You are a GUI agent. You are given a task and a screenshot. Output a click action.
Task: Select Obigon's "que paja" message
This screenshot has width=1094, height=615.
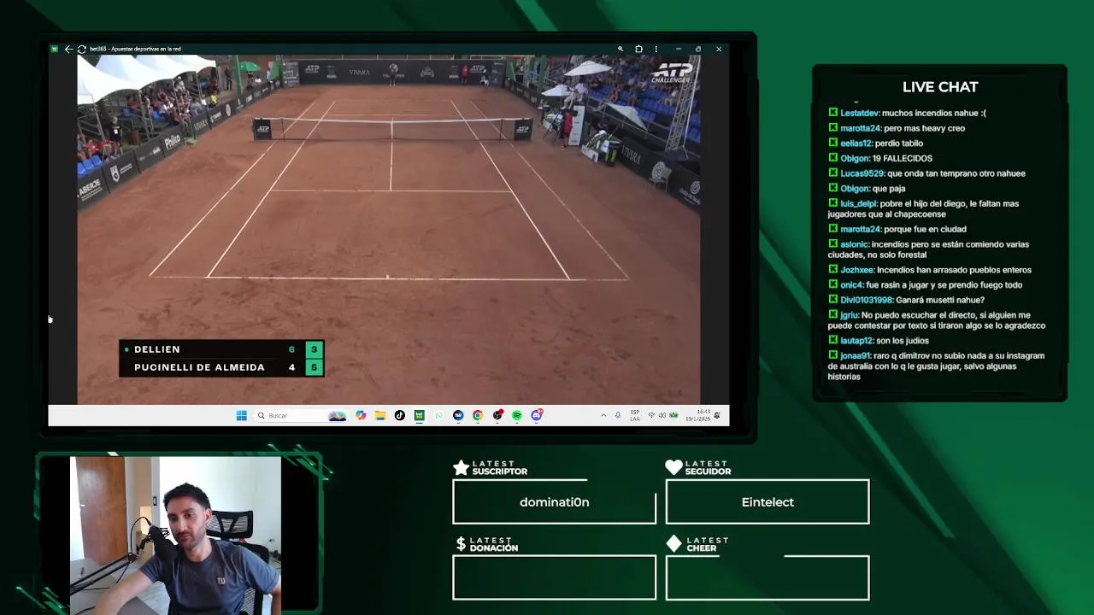[867, 188]
